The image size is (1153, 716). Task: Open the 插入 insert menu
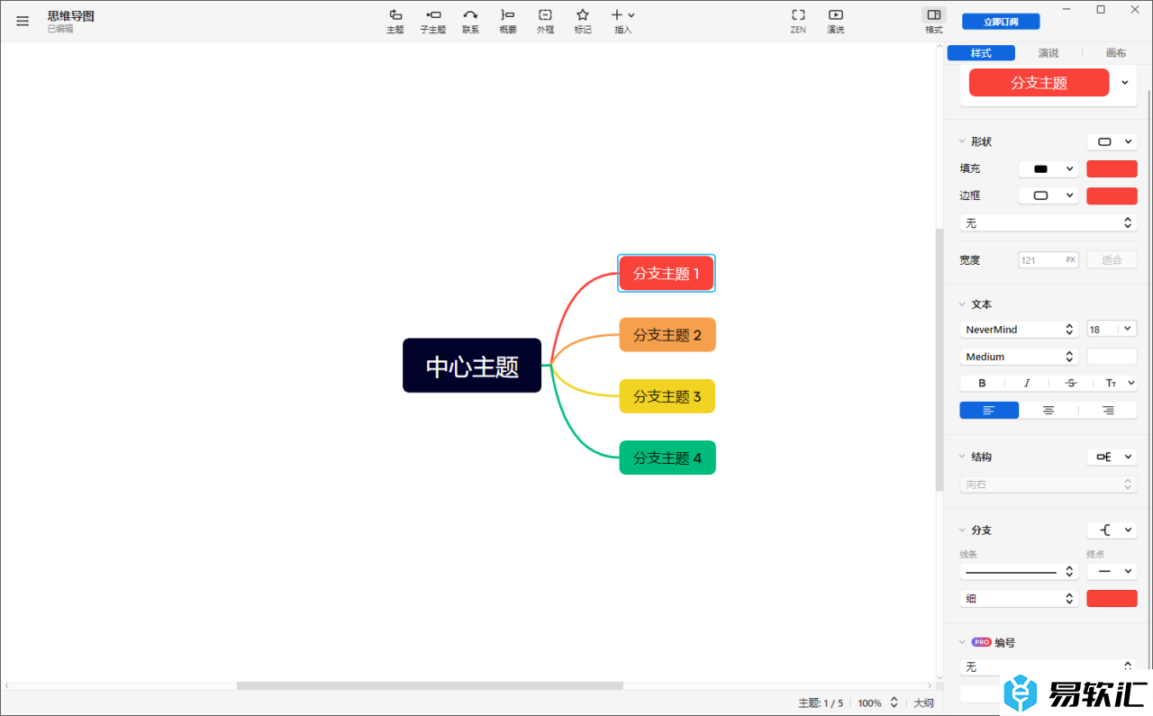622,21
